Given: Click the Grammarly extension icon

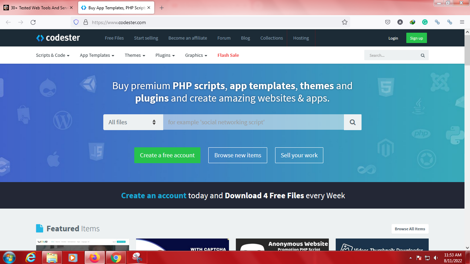Looking at the screenshot, I should [425, 22].
